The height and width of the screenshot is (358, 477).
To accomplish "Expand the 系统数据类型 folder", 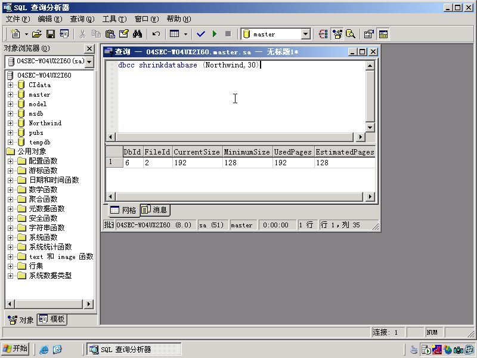I will coord(10,276).
